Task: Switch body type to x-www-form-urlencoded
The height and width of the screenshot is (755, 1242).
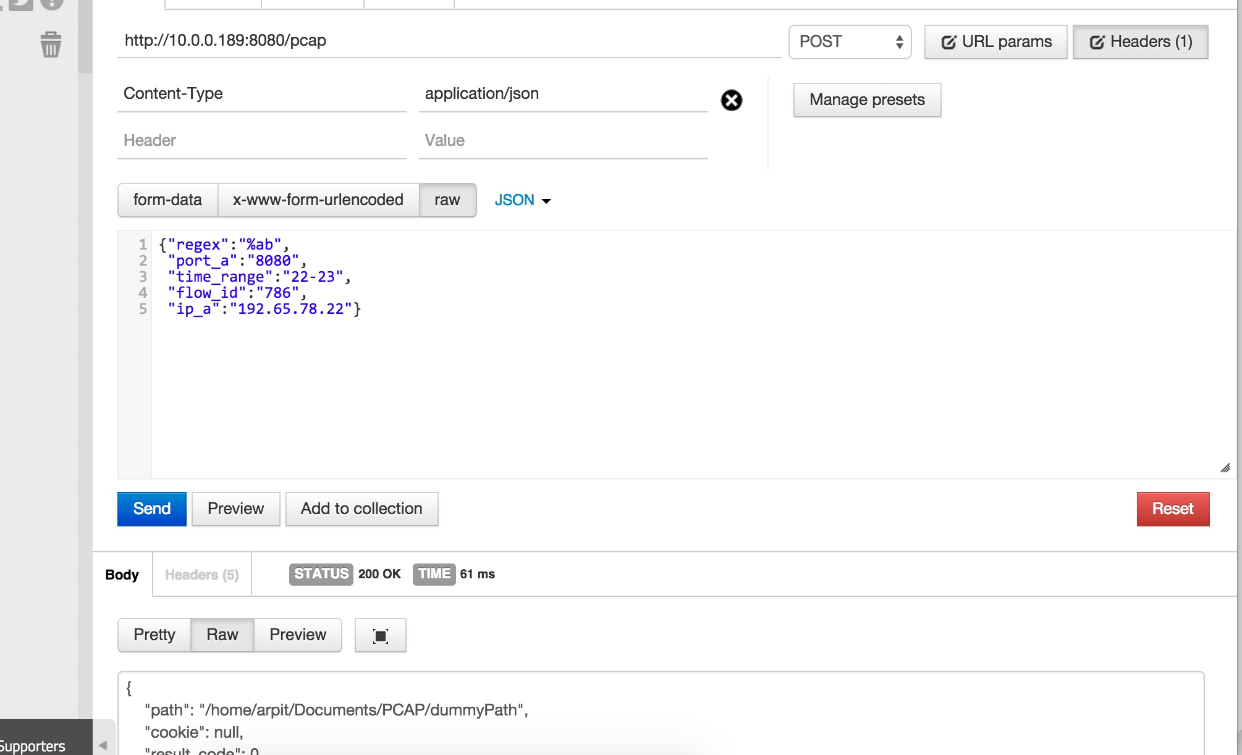Action: [x=318, y=200]
